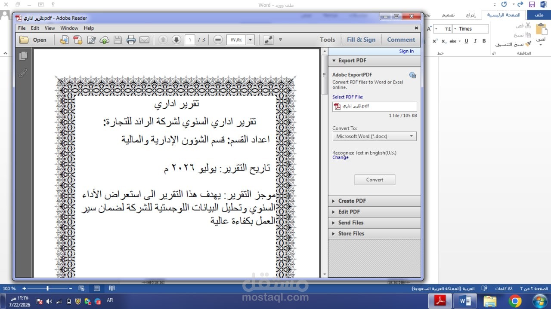Open the Window menu
Image resolution: width=551 pixels, height=309 pixels.
[x=69, y=28]
